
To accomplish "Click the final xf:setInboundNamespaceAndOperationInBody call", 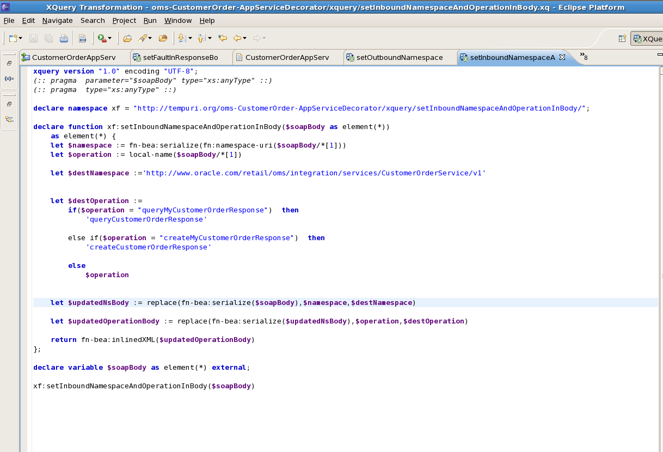I will [144, 386].
